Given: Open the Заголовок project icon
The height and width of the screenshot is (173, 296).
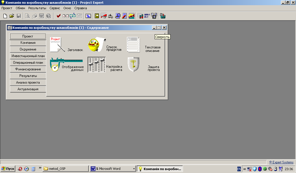Looking at the screenshot, I should 58,45.
